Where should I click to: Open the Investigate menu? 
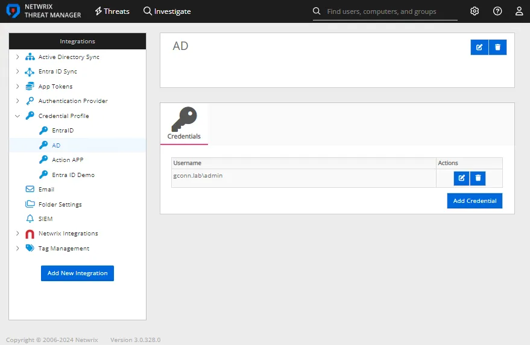167,11
